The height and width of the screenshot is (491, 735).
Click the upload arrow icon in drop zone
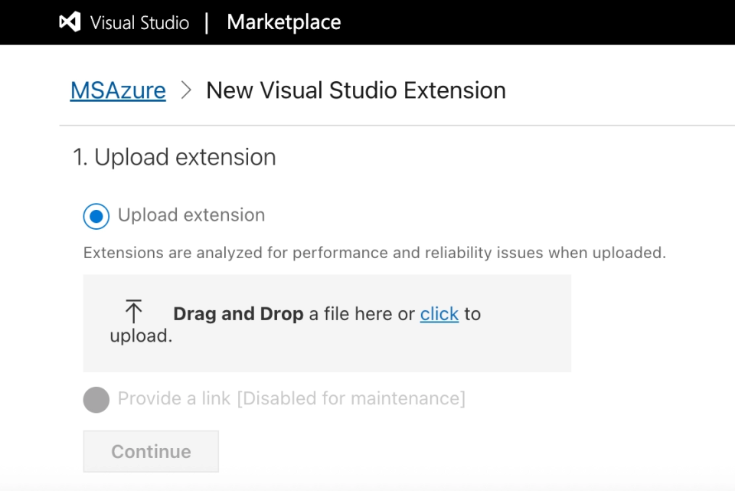133,312
